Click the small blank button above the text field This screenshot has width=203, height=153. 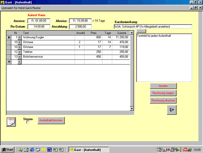point(141,31)
